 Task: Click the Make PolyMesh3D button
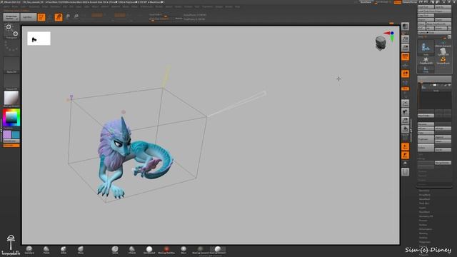[438, 24]
